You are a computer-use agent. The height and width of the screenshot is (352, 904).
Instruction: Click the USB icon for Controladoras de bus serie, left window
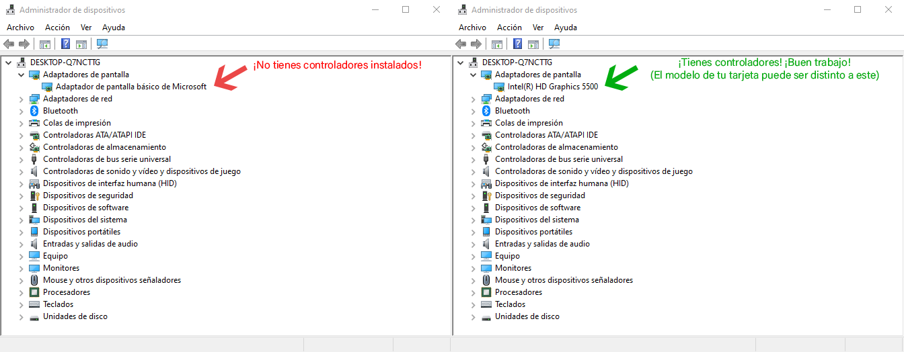tap(35, 159)
